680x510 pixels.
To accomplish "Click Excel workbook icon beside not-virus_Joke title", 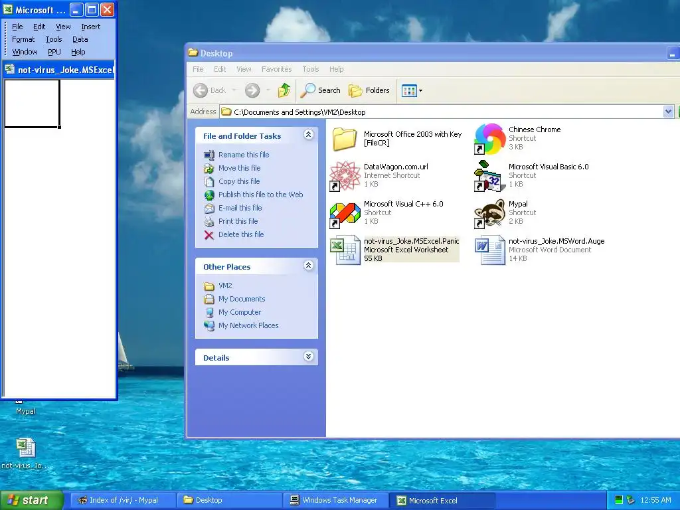I will coord(9,69).
